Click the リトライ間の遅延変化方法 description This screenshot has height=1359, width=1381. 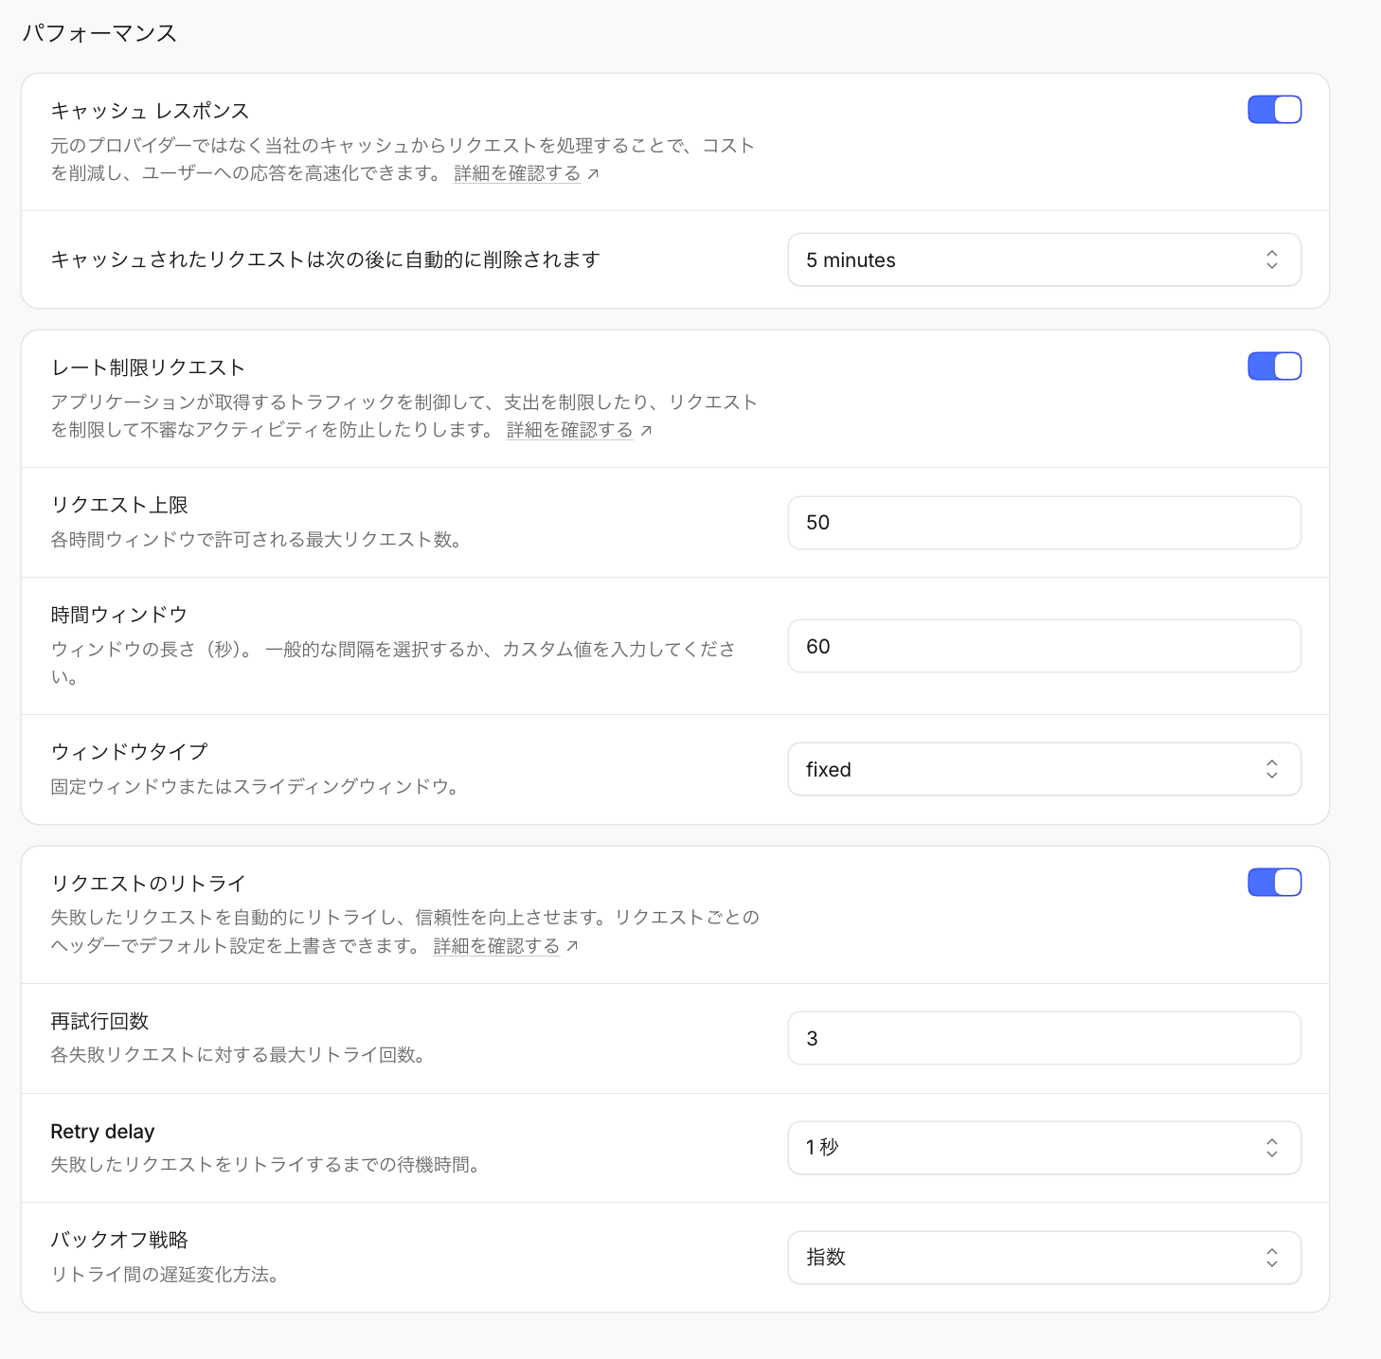coord(165,1275)
